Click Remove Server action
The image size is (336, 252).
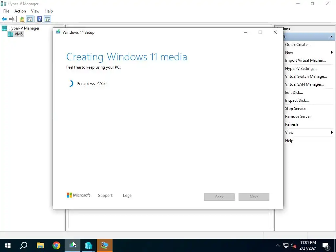298,116
